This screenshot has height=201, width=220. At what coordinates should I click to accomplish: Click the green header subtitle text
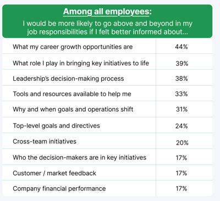coord(107,27)
